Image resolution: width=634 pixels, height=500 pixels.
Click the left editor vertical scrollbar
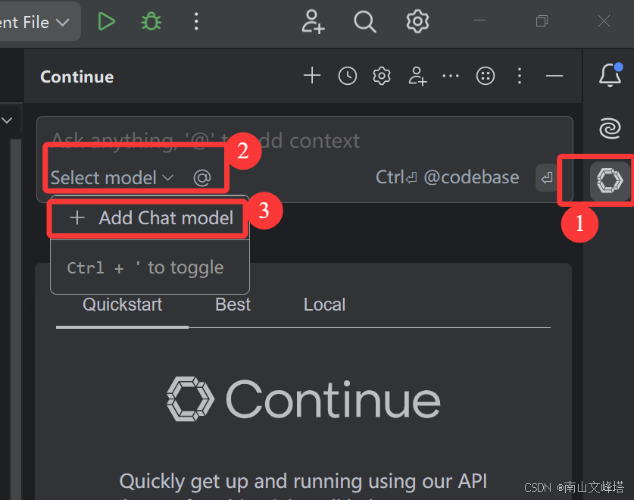[15, 320]
